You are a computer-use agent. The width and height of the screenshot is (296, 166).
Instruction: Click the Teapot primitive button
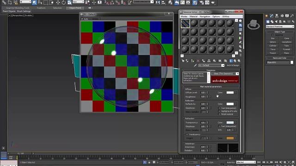273,53
